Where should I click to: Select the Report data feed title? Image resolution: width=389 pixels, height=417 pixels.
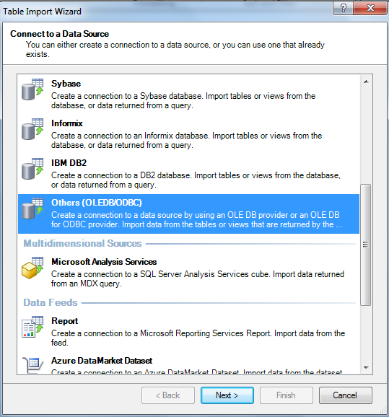(x=65, y=321)
